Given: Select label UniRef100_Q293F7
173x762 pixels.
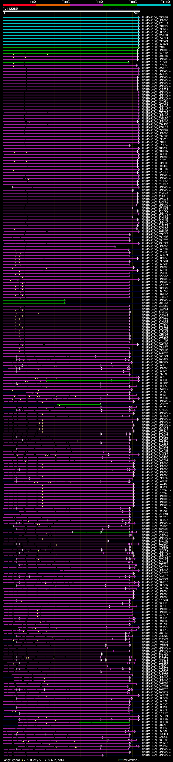Looking at the screenshot, I should 155,172.
